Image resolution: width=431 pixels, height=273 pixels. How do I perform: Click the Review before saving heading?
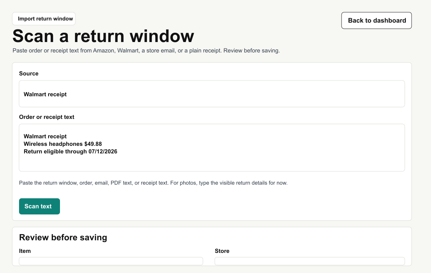click(x=63, y=237)
